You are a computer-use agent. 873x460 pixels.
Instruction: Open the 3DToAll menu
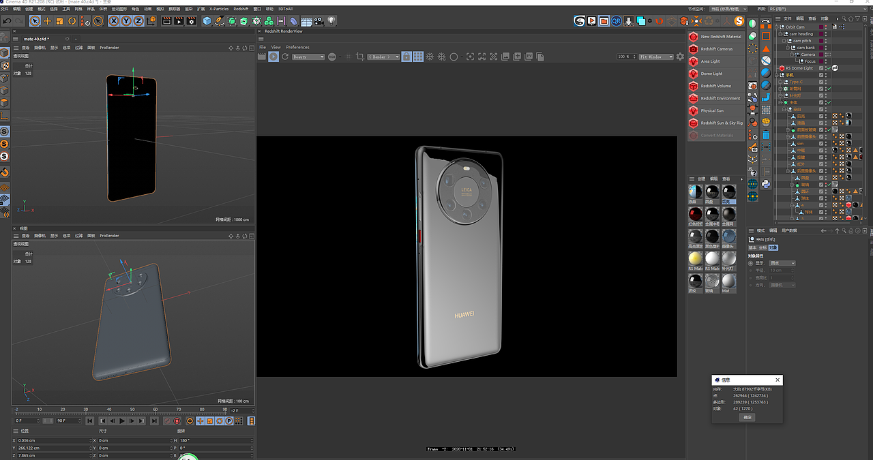[284, 9]
